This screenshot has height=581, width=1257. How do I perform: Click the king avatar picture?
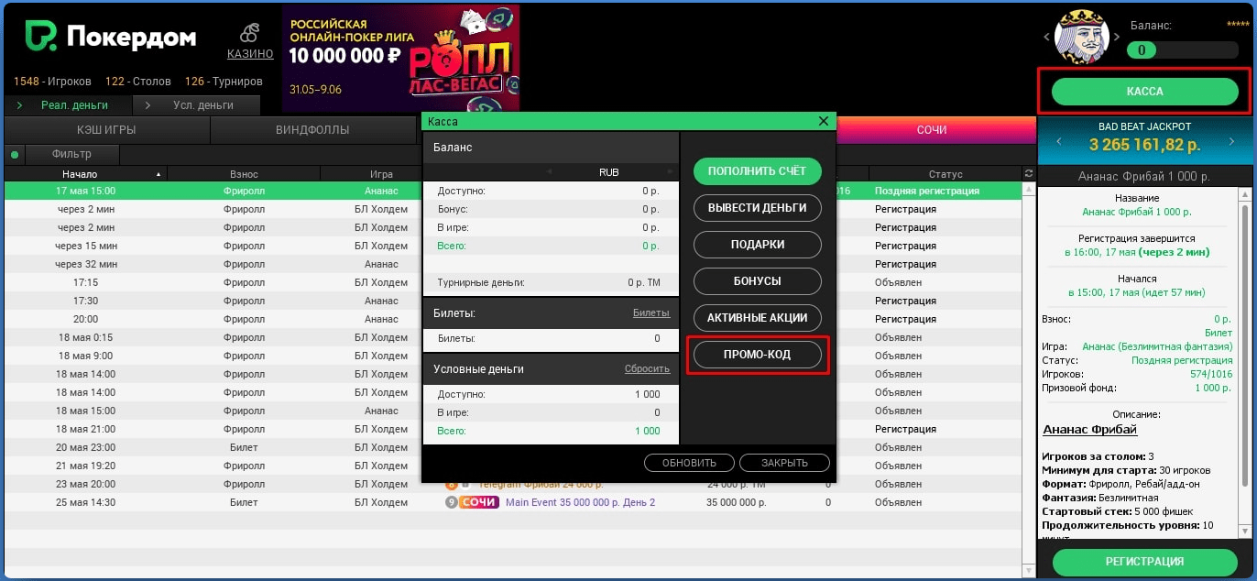click(x=1082, y=38)
